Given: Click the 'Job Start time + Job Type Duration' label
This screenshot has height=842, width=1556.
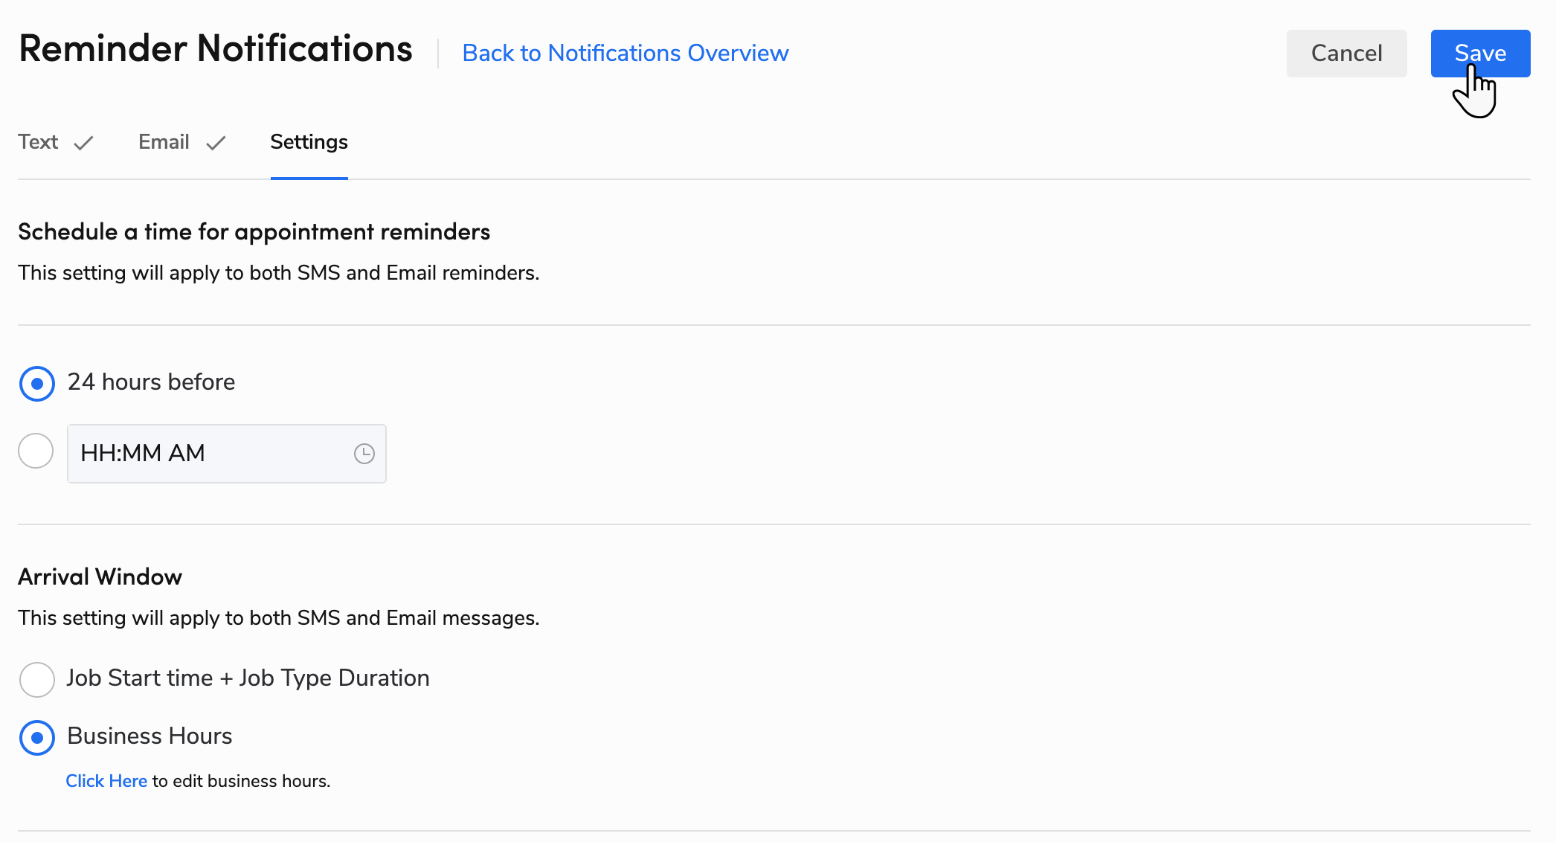Looking at the screenshot, I should coord(248,678).
